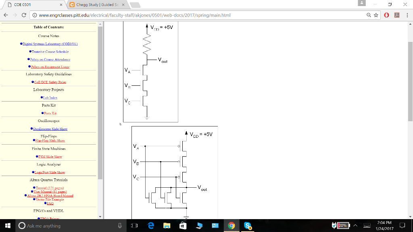The height and width of the screenshot is (232, 413).
Task: Open the Parts Kit link
Action: [x=50, y=113]
